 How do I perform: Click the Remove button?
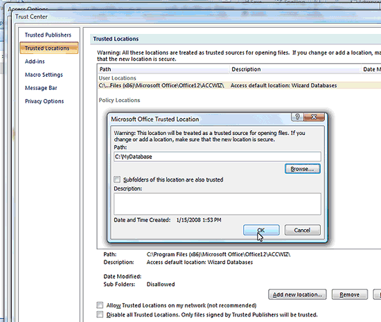pos(349,294)
